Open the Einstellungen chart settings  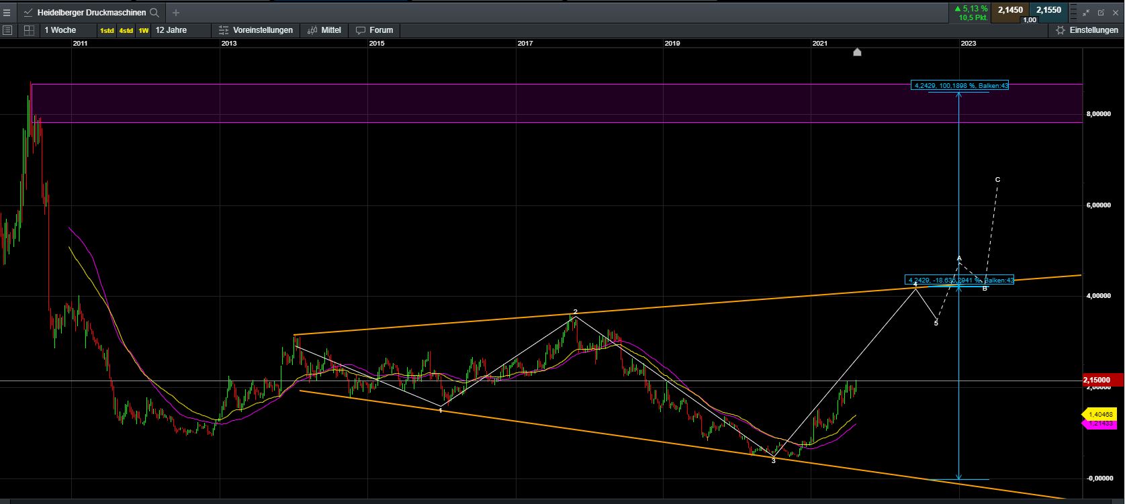point(1087,30)
